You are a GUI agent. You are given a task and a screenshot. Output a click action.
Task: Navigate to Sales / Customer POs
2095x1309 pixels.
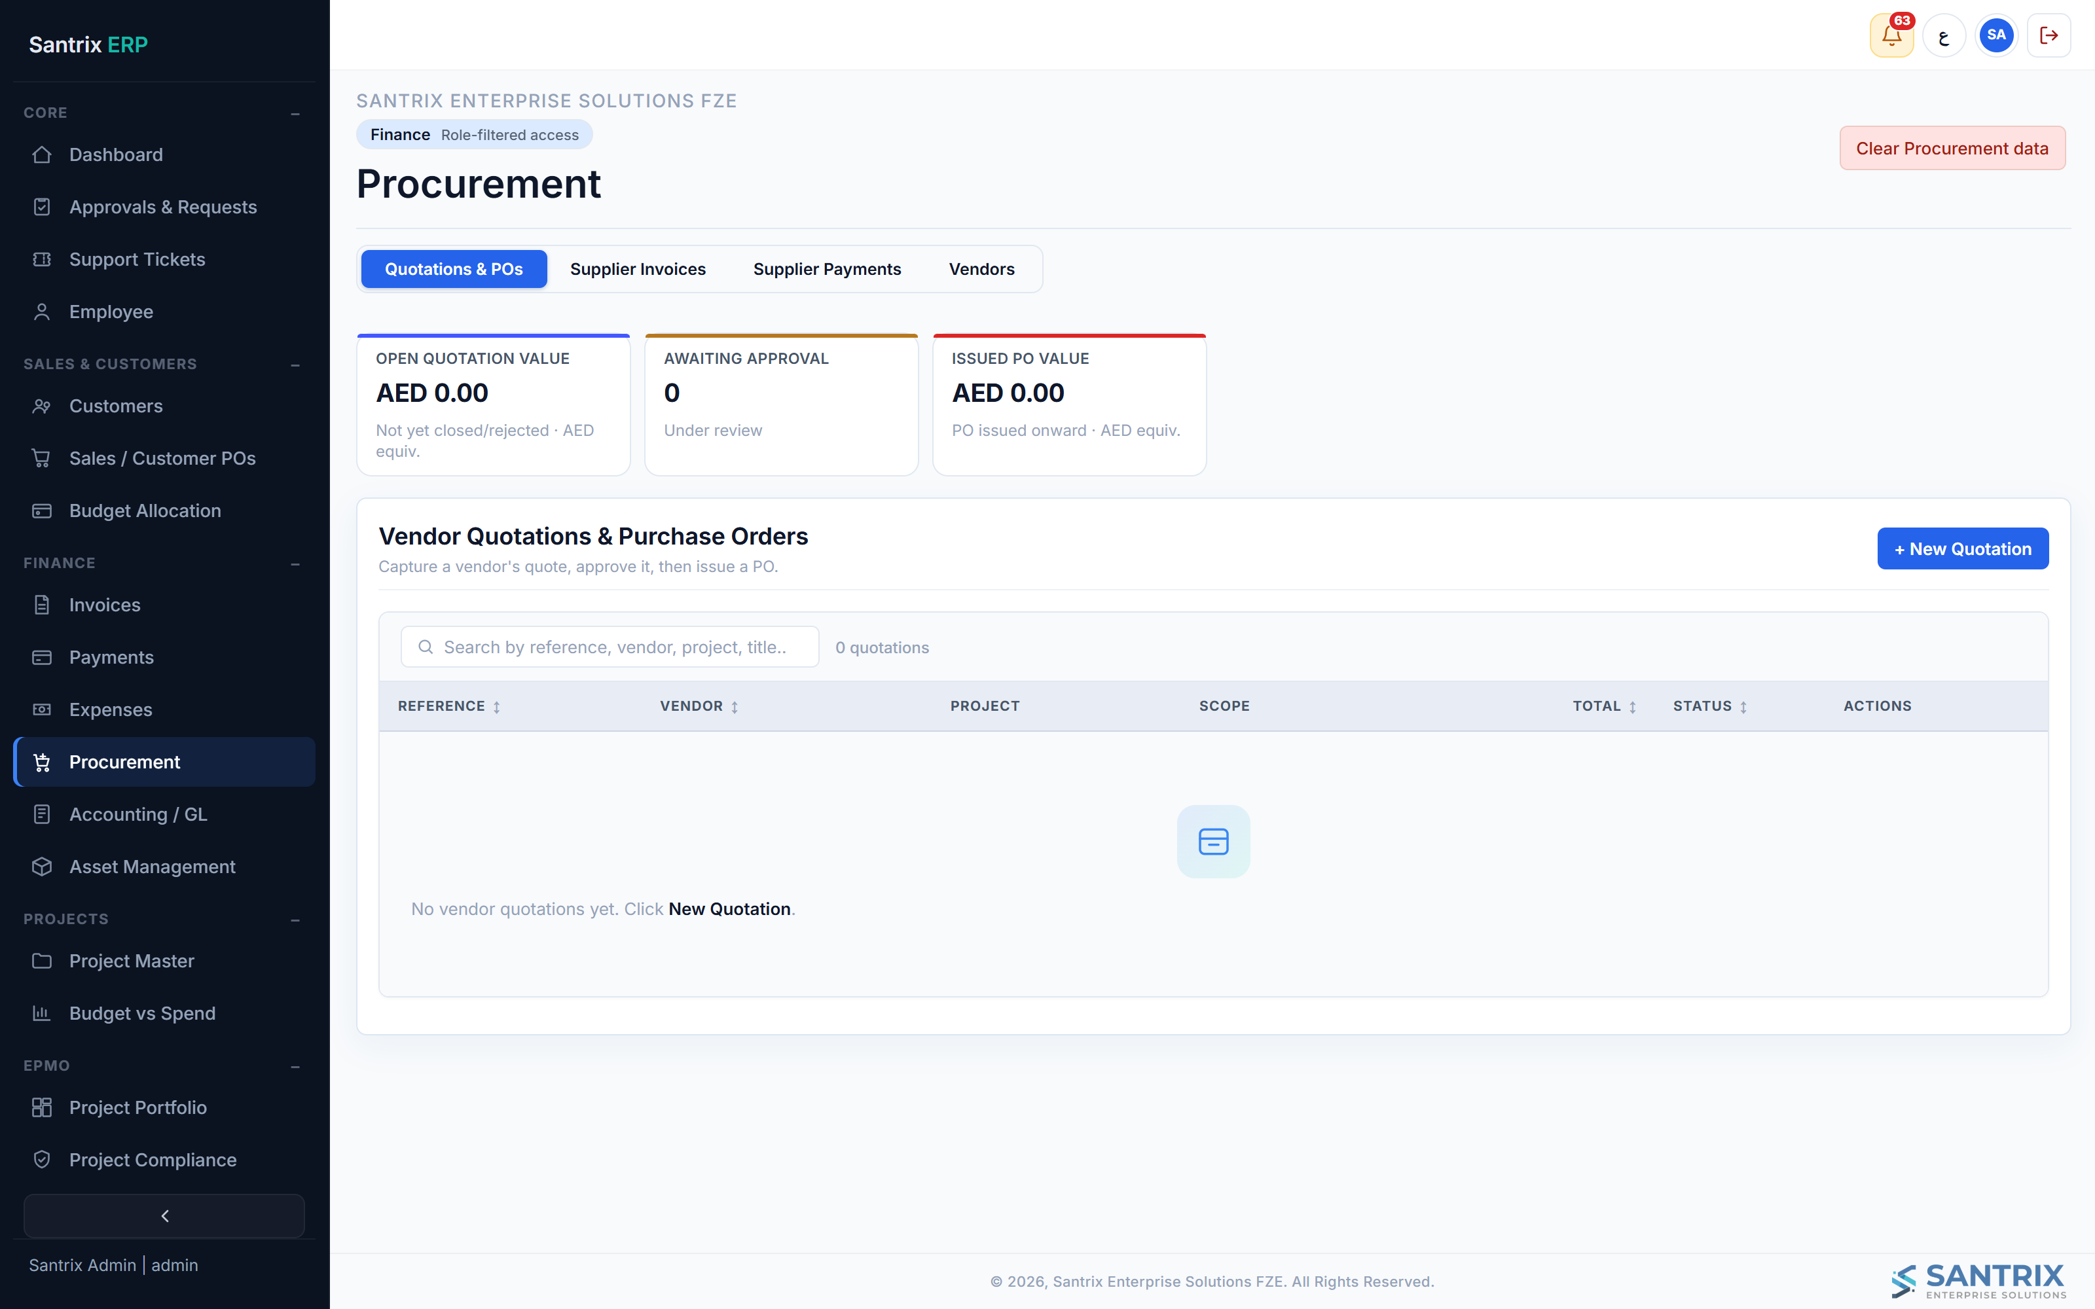point(164,459)
